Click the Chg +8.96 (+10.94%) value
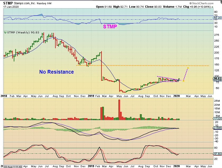Image resolution: width=222 pixels, height=168 pixels. [197, 7]
